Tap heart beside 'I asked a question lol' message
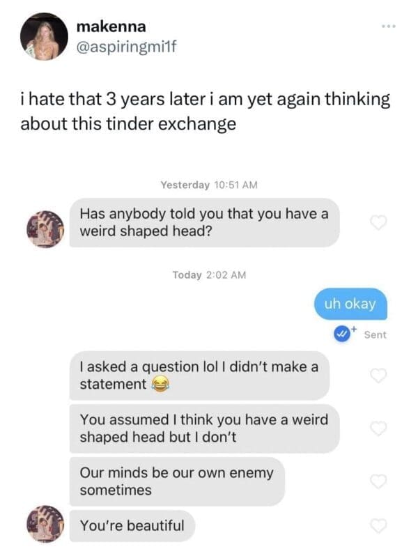 point(378,375)
